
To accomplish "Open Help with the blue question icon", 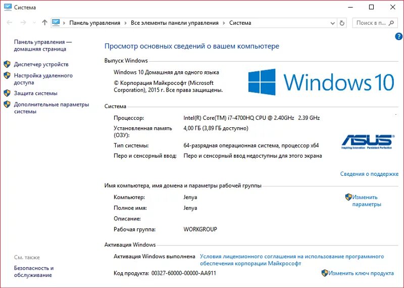I will click(x=398, y=36).
